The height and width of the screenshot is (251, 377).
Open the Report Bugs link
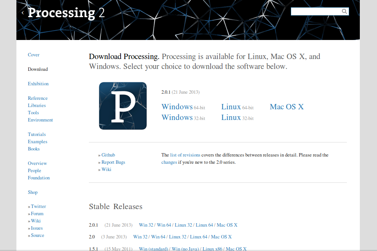(113, 162)
